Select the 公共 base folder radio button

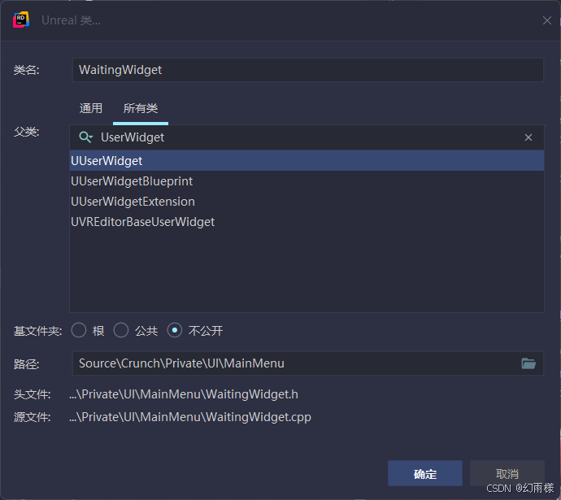pyautogui.click(x=121, y=330)
